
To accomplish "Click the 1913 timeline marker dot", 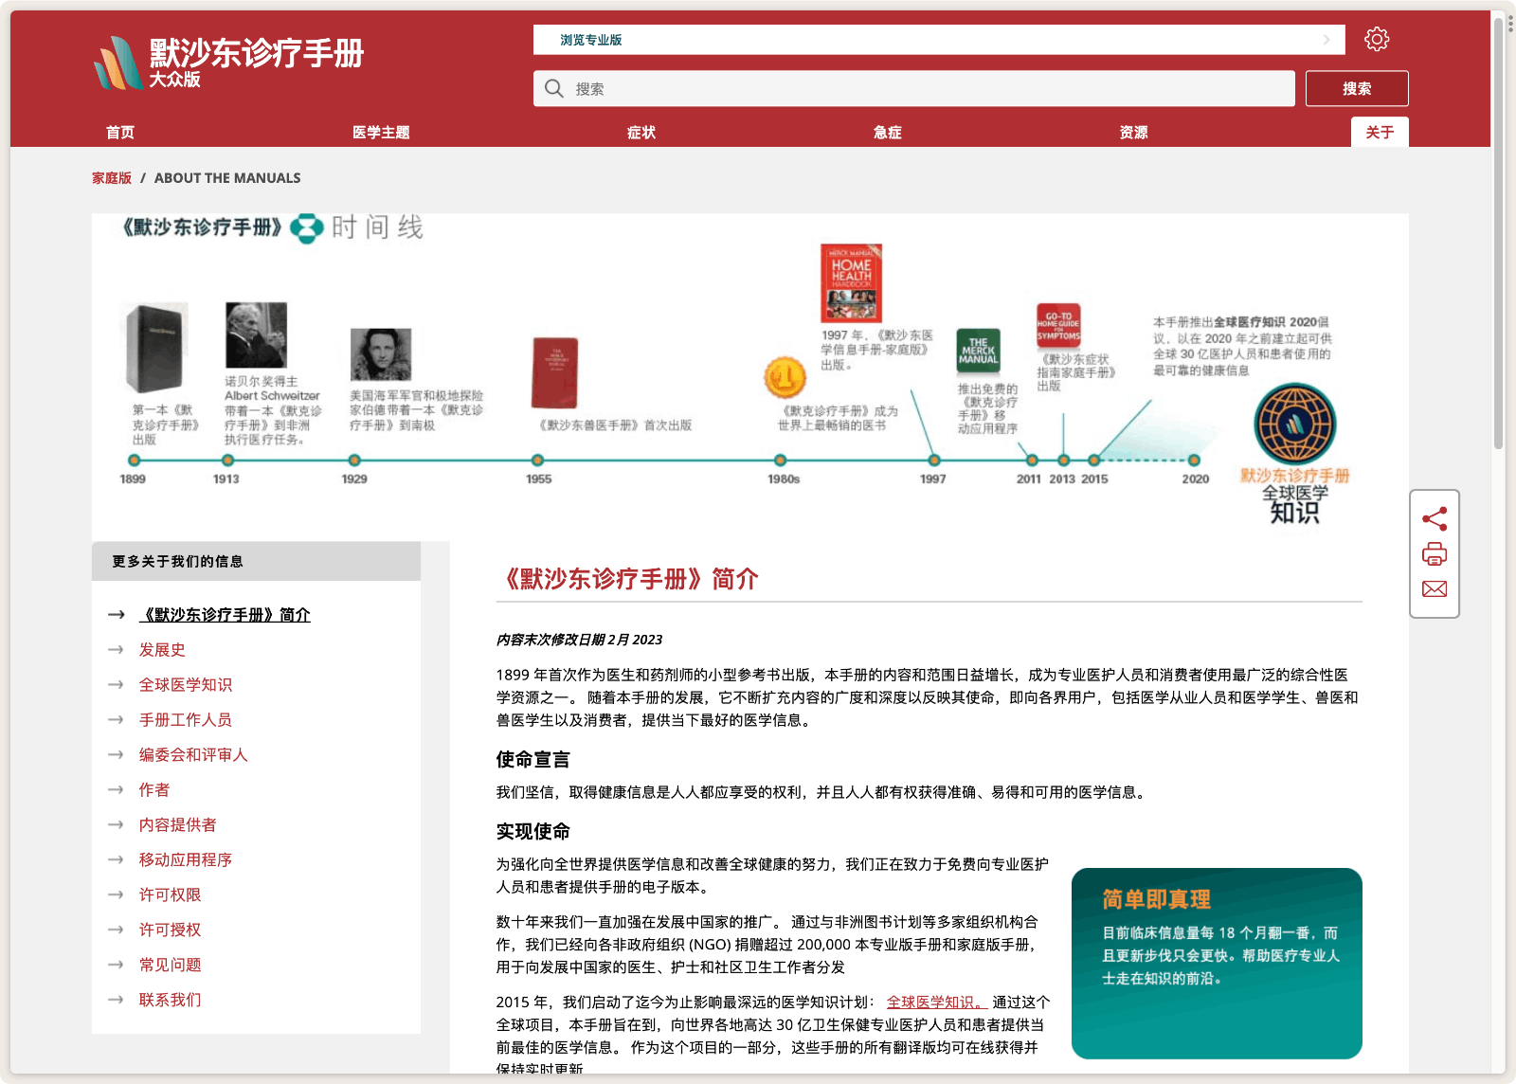I will pyautogui.click(x=227, y=461).
